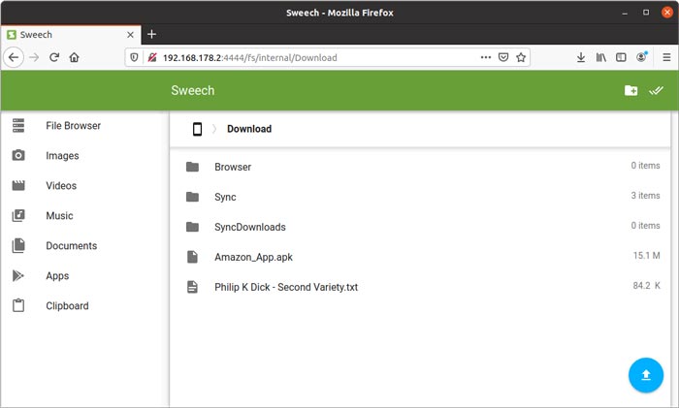
Task: Click the '15.1 M' file size
Action: (x=647, y=256)
